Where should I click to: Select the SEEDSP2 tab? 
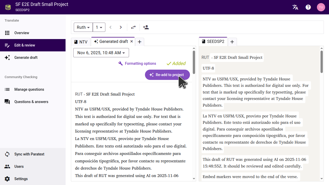213,42
